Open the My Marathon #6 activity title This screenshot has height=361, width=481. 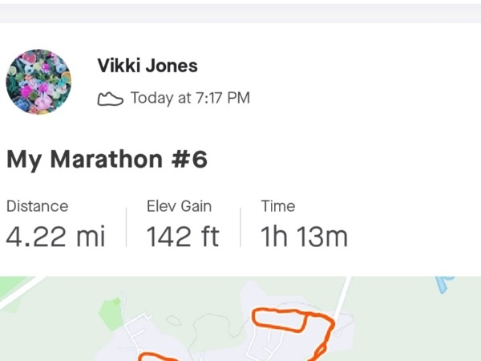(x=107, y=160)
